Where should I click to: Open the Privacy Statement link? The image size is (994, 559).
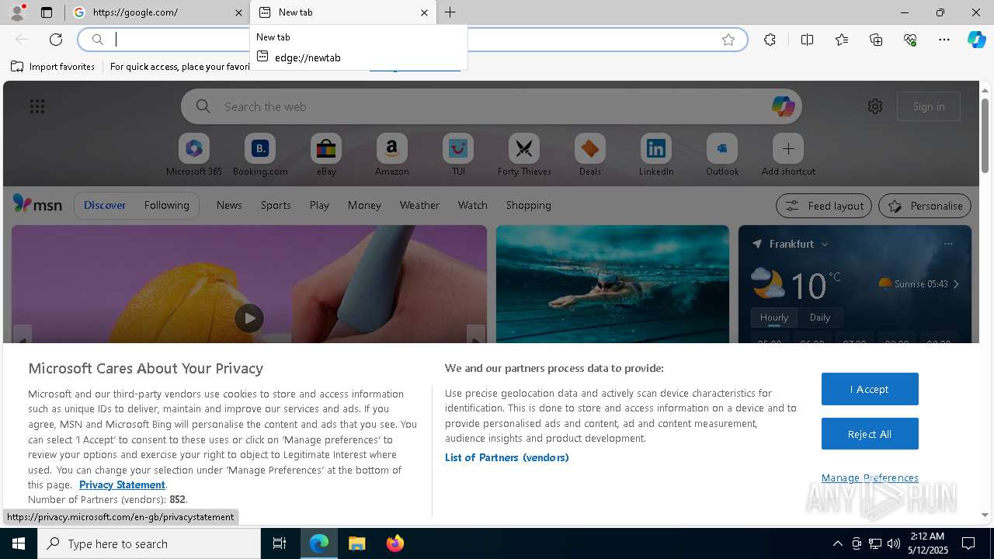click(122, 484)
